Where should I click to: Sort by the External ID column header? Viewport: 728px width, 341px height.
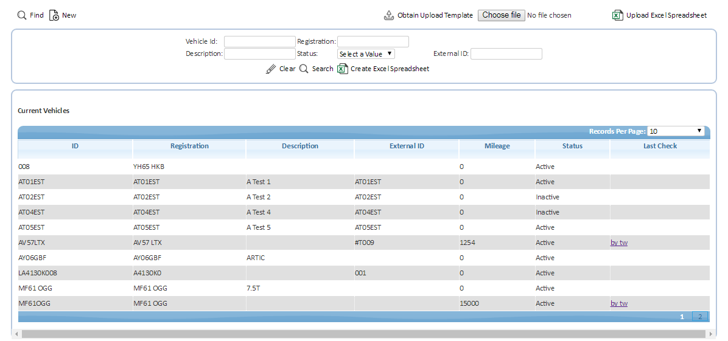click(x=407, y=146)
